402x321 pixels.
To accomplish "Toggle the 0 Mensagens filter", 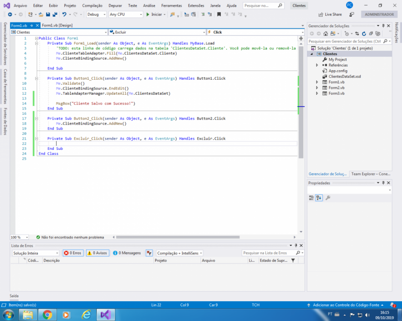I will coord(127,253).
